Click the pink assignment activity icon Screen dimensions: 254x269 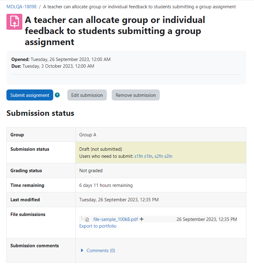pos(14,22)
